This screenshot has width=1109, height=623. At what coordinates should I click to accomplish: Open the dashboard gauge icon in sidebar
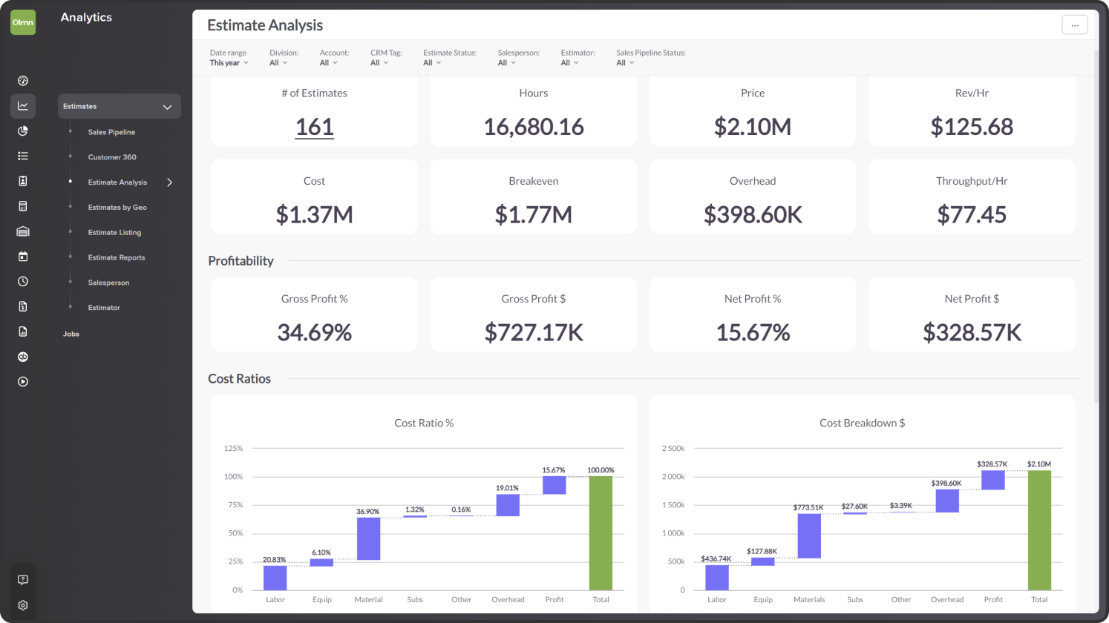click(x=23, y=81)
